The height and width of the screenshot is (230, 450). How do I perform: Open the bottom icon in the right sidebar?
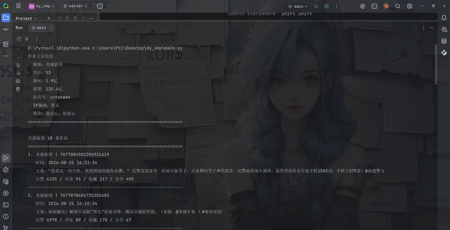(x=444, y=53)
